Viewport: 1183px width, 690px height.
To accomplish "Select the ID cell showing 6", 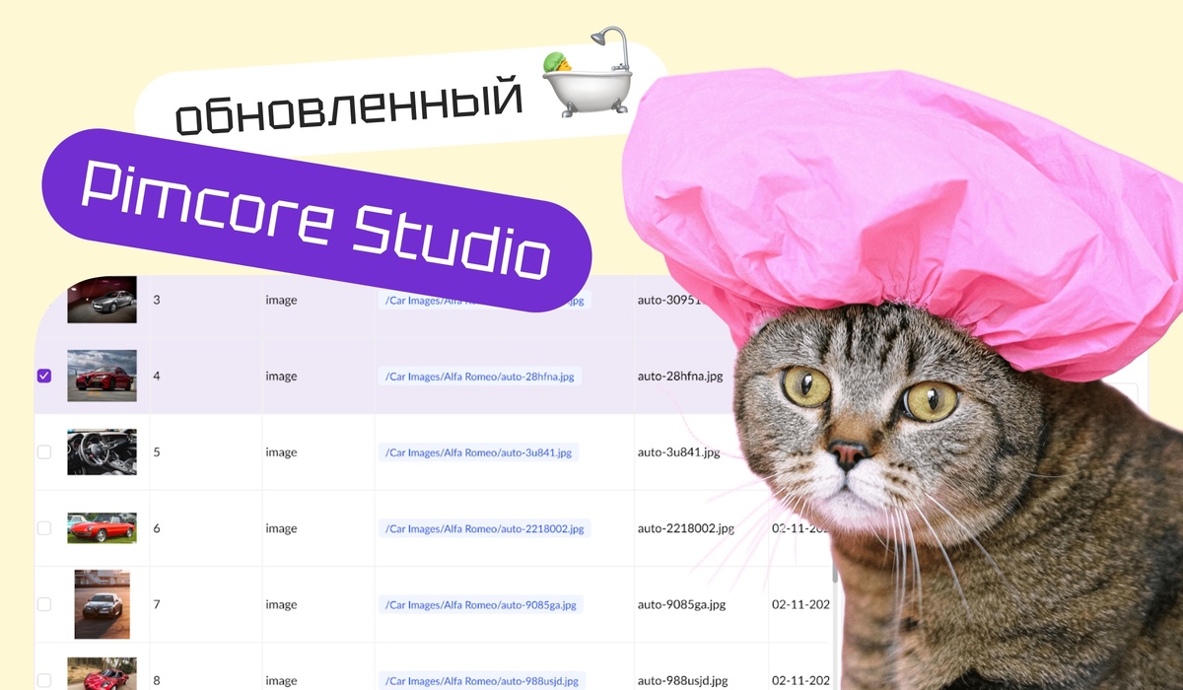I will (x=205, y=528).
